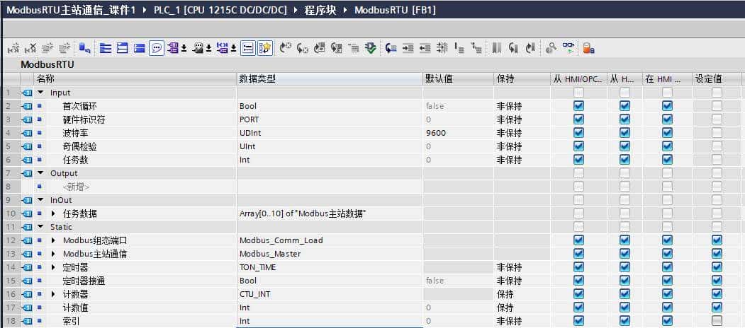745x328 pixels.
Task: Select the TON_TIME data type cell
Action: point(330,267)
